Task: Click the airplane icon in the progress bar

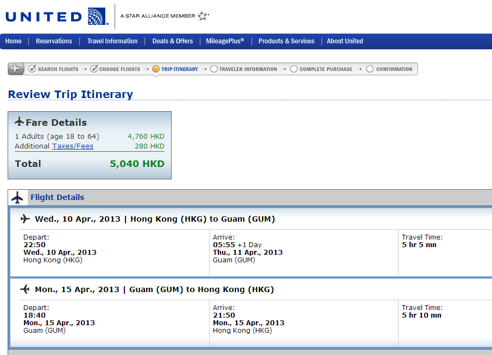Action: click(16, 69)
